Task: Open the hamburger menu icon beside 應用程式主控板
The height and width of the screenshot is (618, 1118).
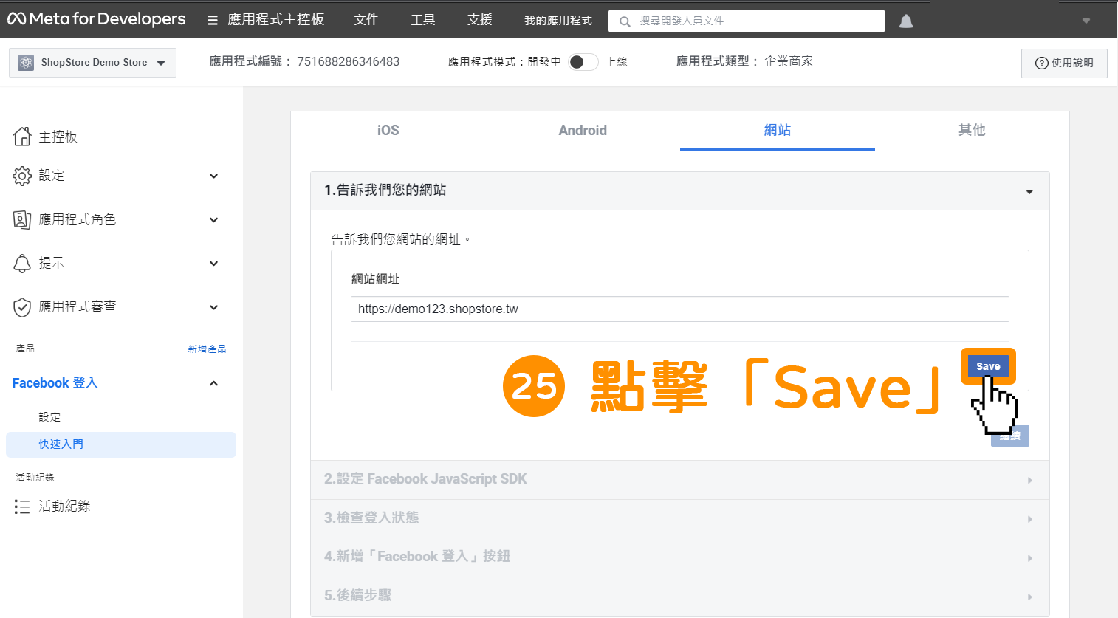Action: click(x=213, y=21)
